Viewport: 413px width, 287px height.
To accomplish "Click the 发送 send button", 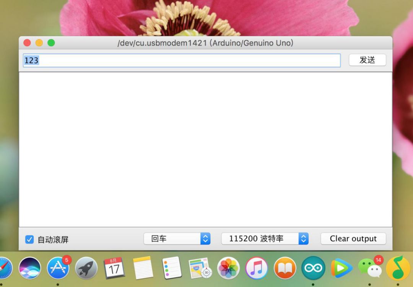I will [x=367, y=60].
